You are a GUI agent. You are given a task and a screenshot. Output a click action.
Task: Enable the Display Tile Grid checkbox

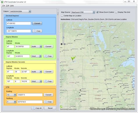pos(116,12)
